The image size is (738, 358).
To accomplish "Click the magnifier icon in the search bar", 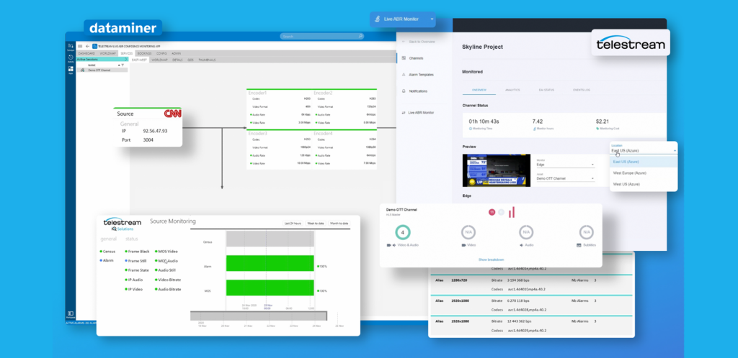I will (x=360, y=36).
